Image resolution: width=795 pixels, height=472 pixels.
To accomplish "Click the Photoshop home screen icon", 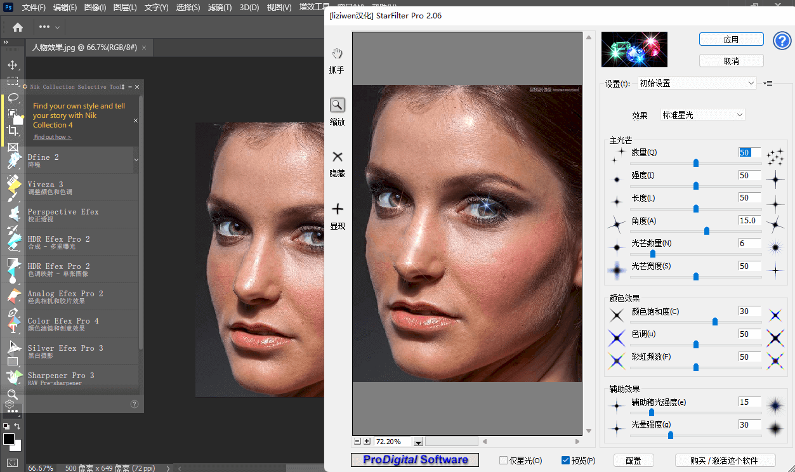I will coord(16,27).
